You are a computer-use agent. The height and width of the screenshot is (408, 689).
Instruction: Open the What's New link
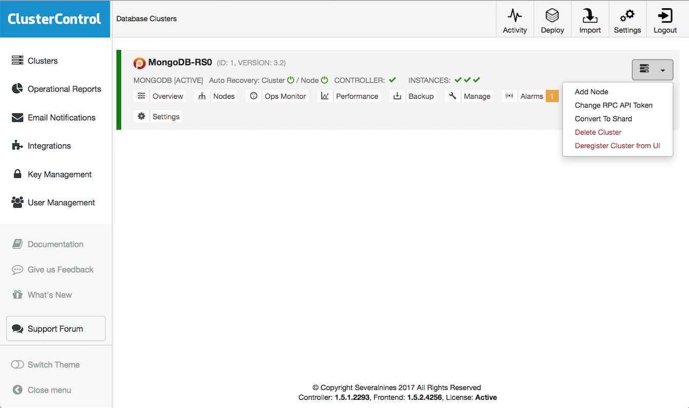coord(50,295)
